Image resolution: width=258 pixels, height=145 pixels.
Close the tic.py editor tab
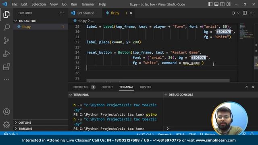[131, 13]
